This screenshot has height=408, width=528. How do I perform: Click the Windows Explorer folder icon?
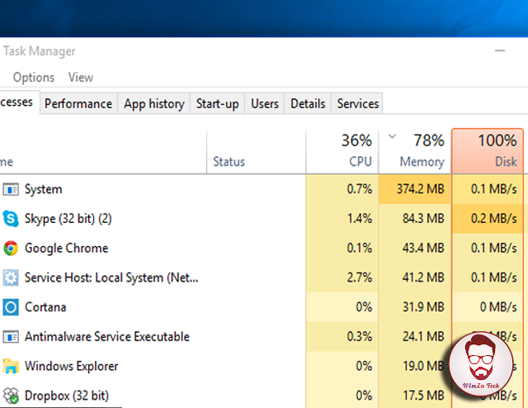tap(11, 366)
